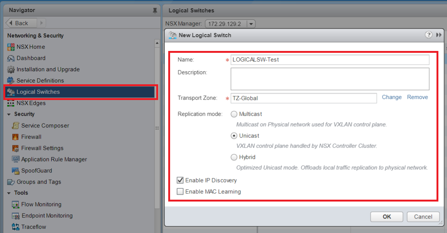
Task: Toggle Enable IP Discovery checkbox
Action: 180,180
